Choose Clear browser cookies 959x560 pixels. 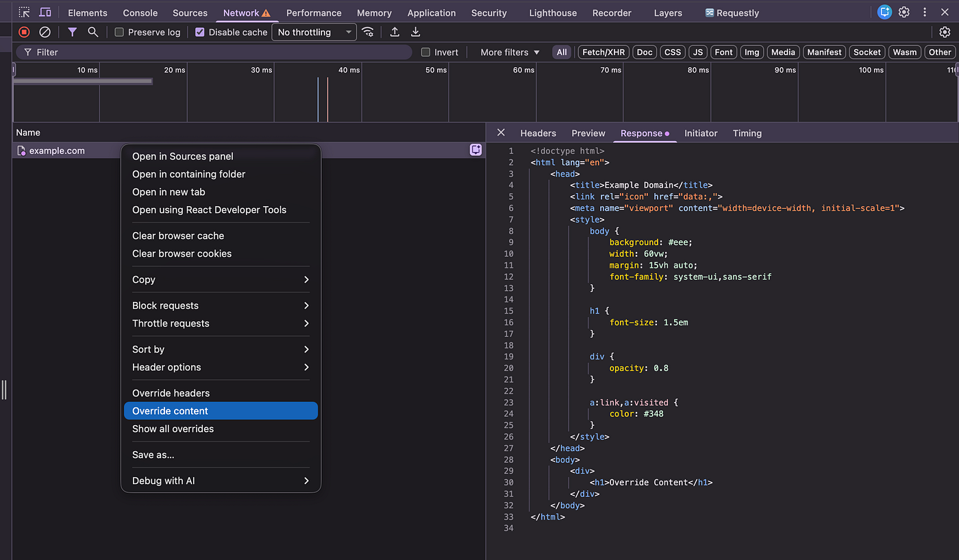click(221, 253)
